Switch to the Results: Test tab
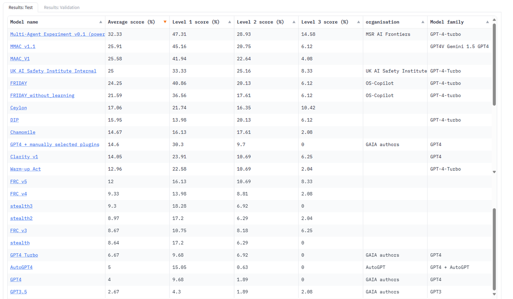513x299 pixels. point(21,7)
